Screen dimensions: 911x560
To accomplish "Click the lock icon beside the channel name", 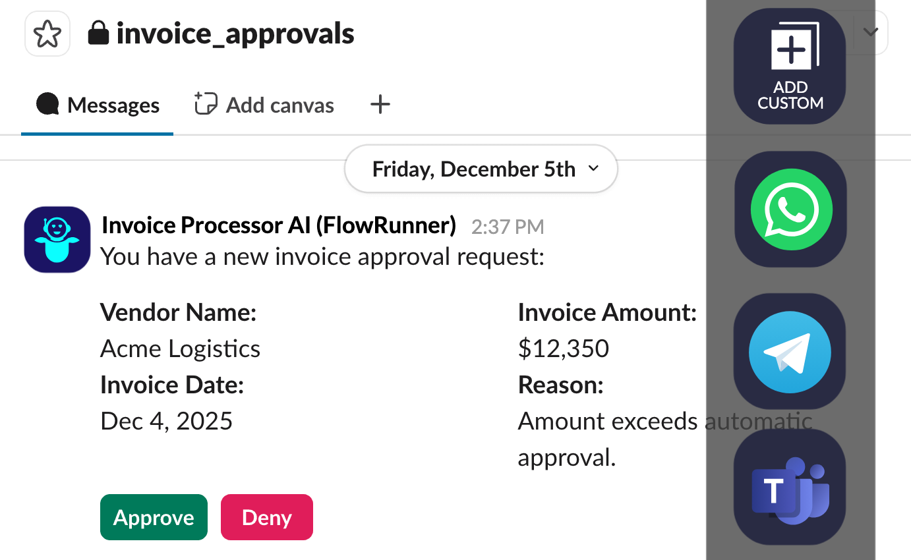I will point(98,34).
